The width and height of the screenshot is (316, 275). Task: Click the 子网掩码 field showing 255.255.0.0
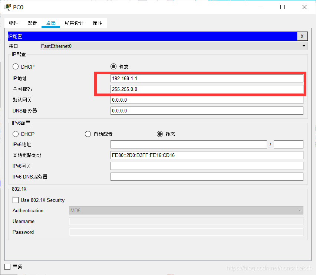coord(207,89)
